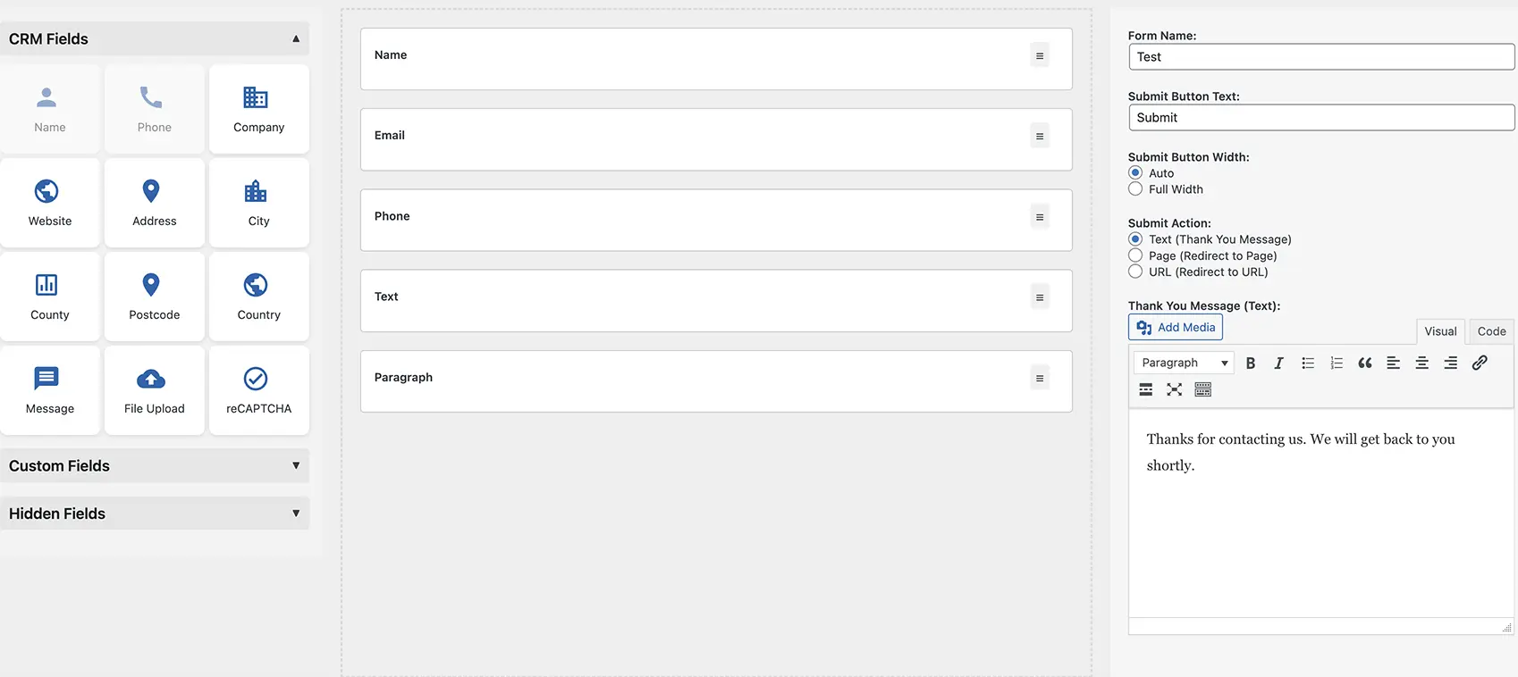The image size is (1518, 677).
Task: Expand the Custom Fields section
Action: pyautogui.click(x=155, y=466)
